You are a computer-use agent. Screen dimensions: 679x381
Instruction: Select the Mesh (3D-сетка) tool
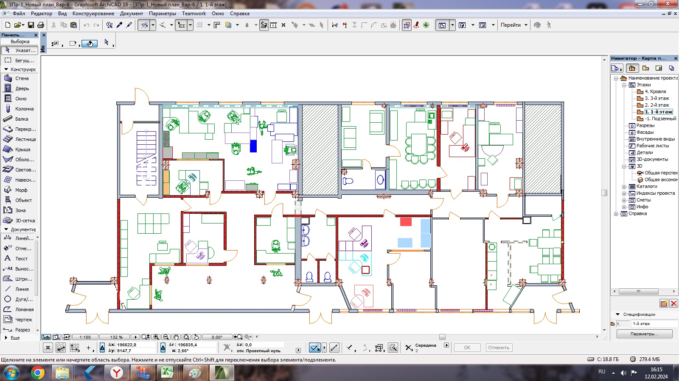[20, 221]
